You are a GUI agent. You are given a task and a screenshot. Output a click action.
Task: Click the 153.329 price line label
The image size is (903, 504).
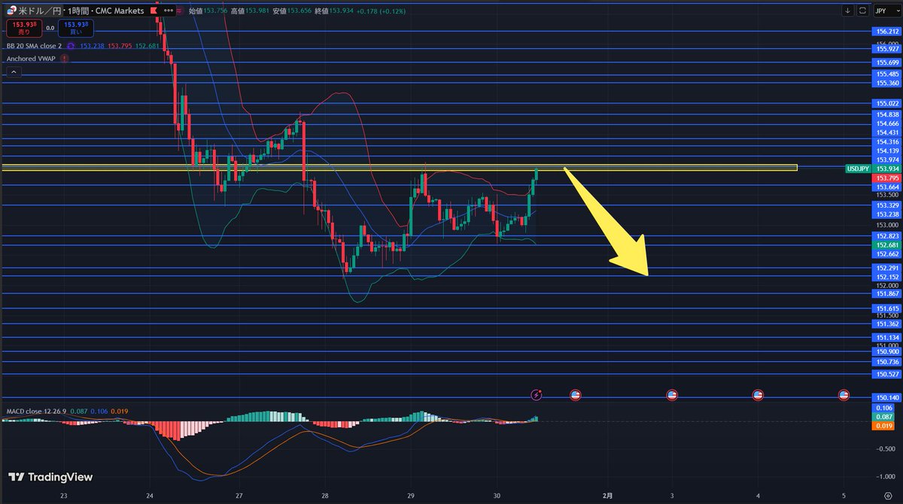886,205
